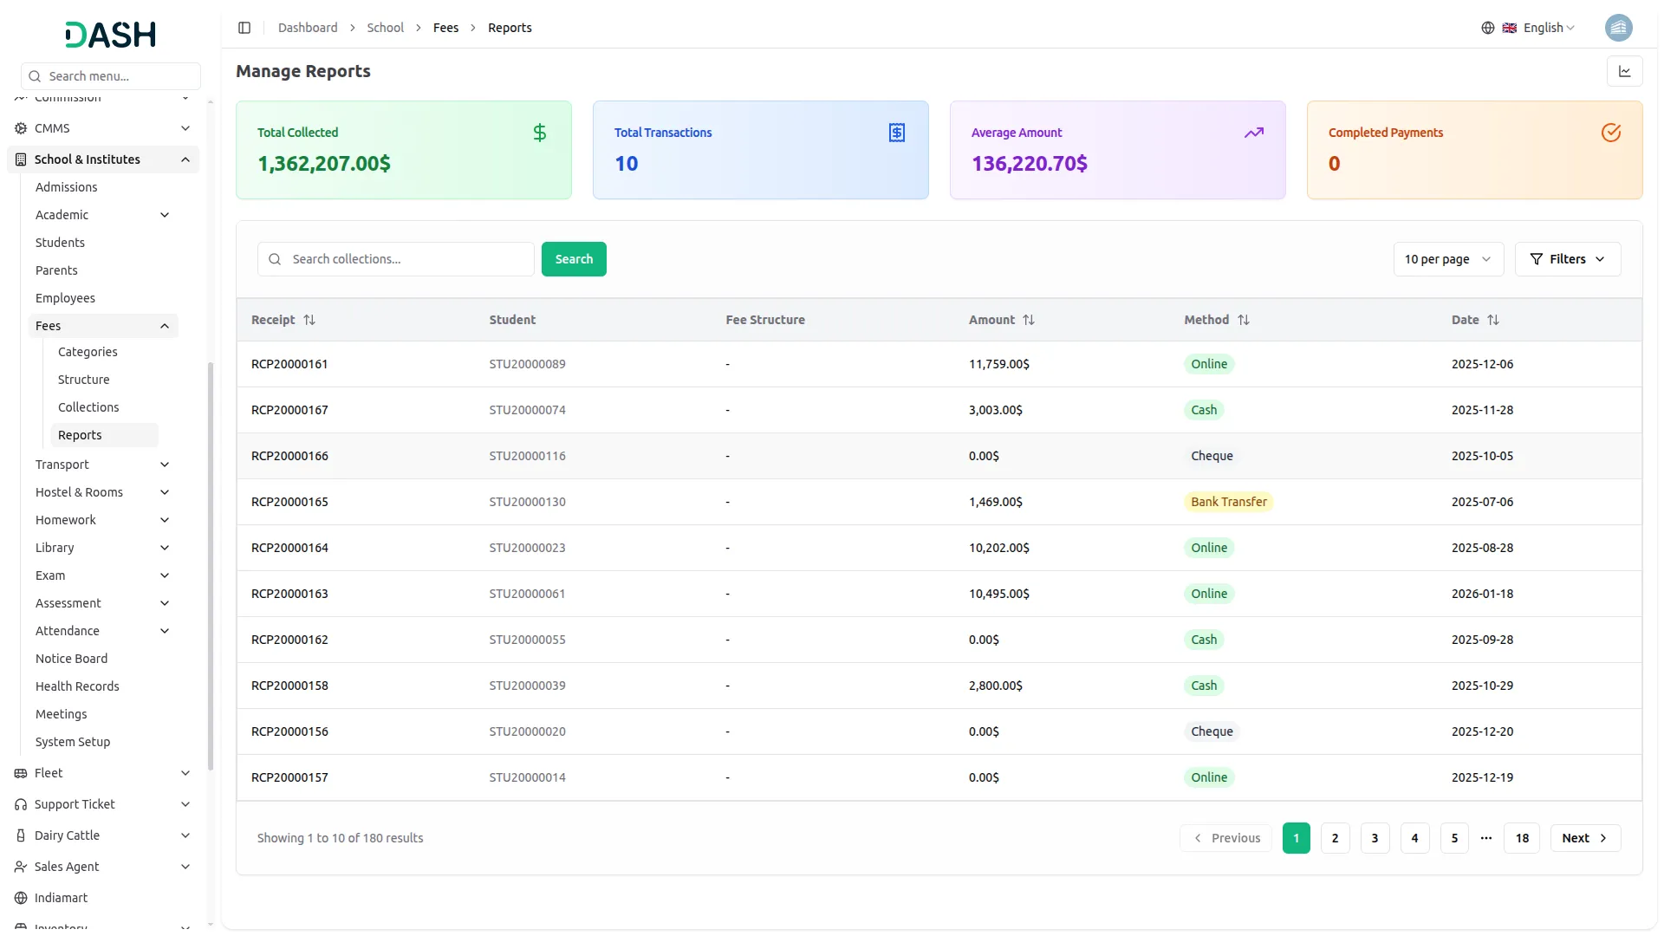
Task: Toggle the sidebar collapse icon
Action: coord(244,28)
